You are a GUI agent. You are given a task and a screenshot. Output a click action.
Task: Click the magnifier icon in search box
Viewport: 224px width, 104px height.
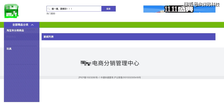[x=49, y=9]
